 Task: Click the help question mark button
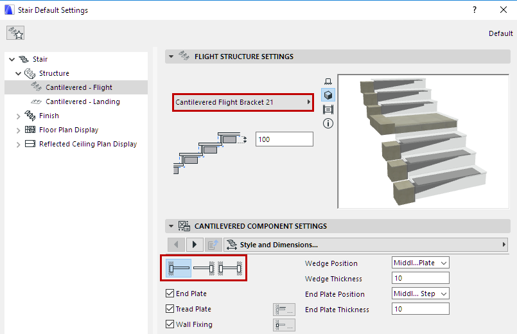tap(475, 10)
